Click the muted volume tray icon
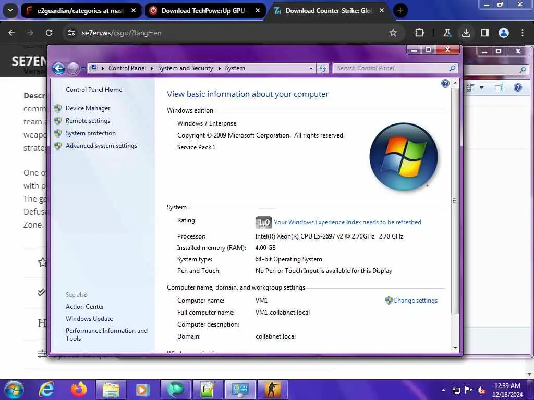 481,391
